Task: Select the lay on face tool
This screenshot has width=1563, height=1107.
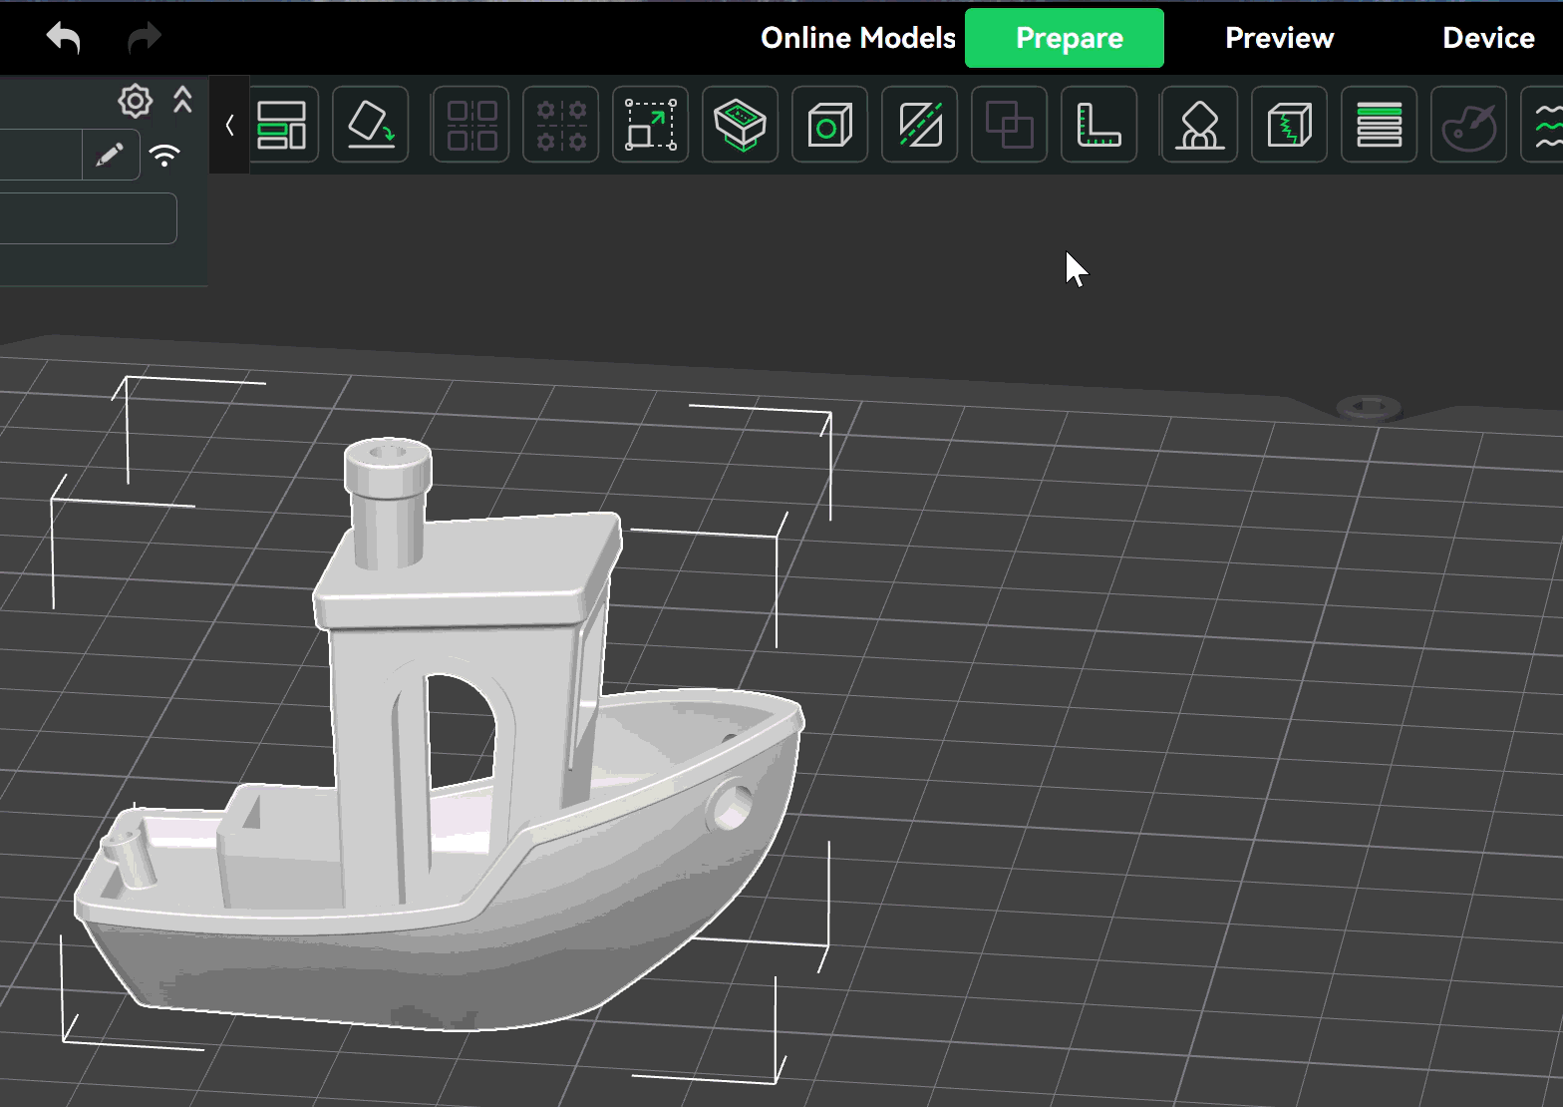Action: (741, 125)
